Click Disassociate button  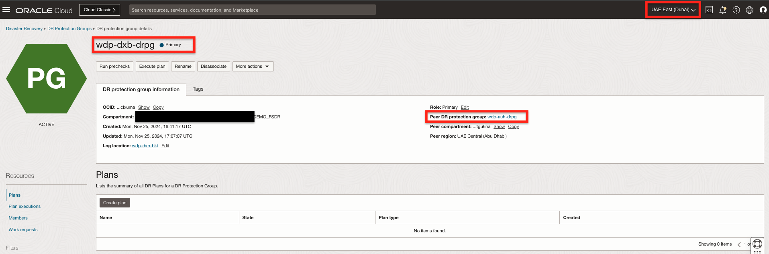point(214,66)
